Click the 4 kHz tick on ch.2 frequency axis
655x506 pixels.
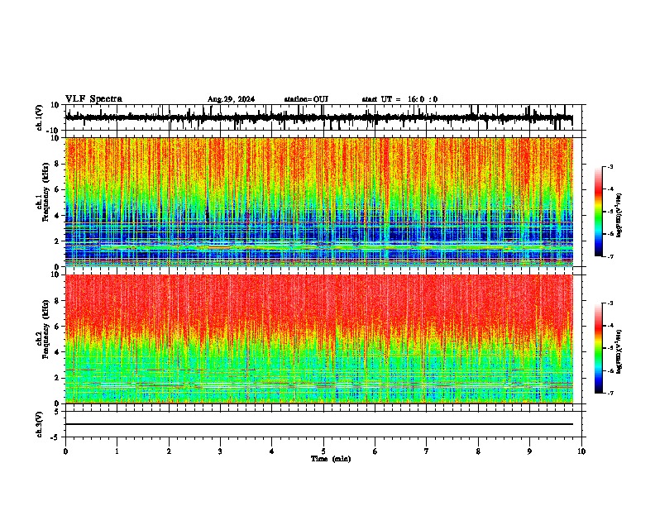[58, 352]
